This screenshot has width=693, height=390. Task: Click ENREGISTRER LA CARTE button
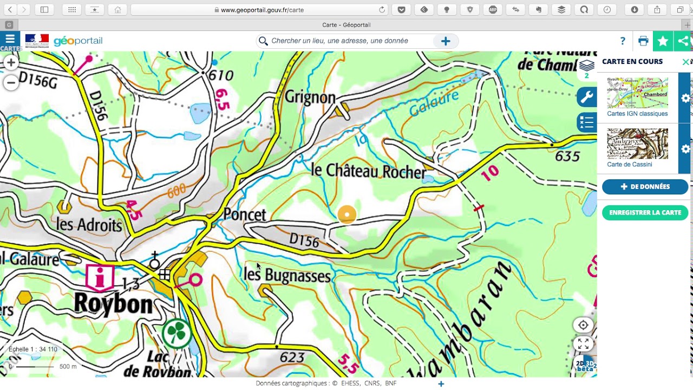click(x=645, y=213)
